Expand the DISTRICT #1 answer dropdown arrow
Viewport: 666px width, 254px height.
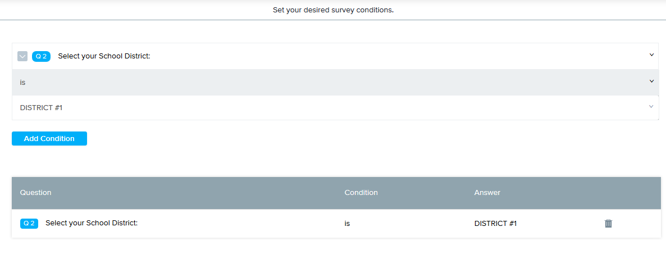click(x=651, y=107)
